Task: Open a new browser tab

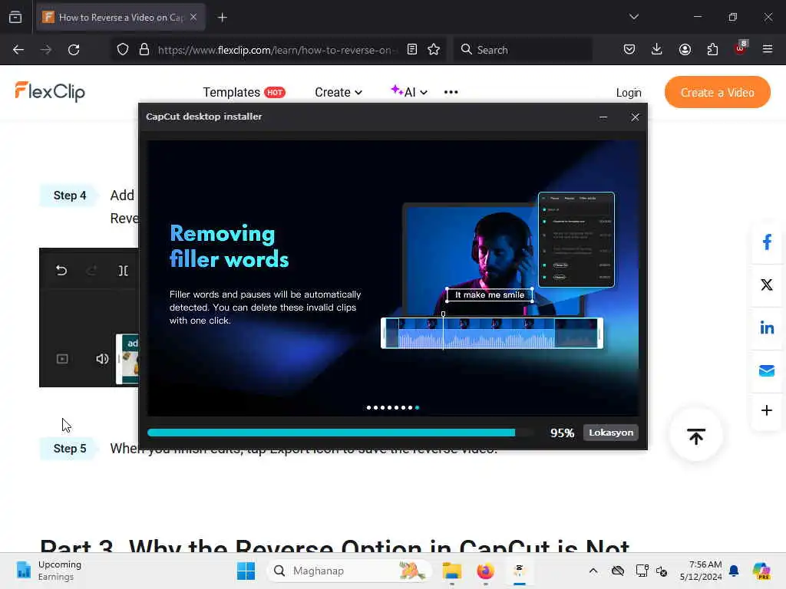Action: pos(222,18)
